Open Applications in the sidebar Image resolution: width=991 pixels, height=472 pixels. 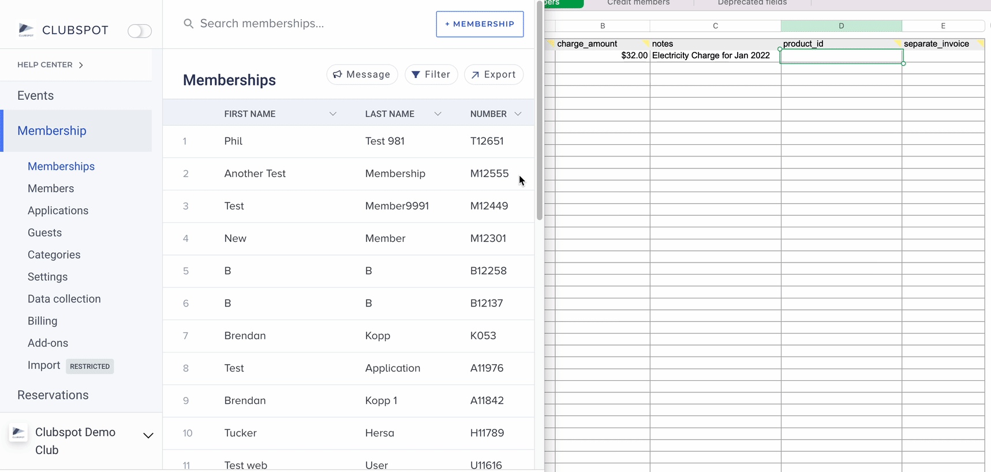[x=58, y=211]
